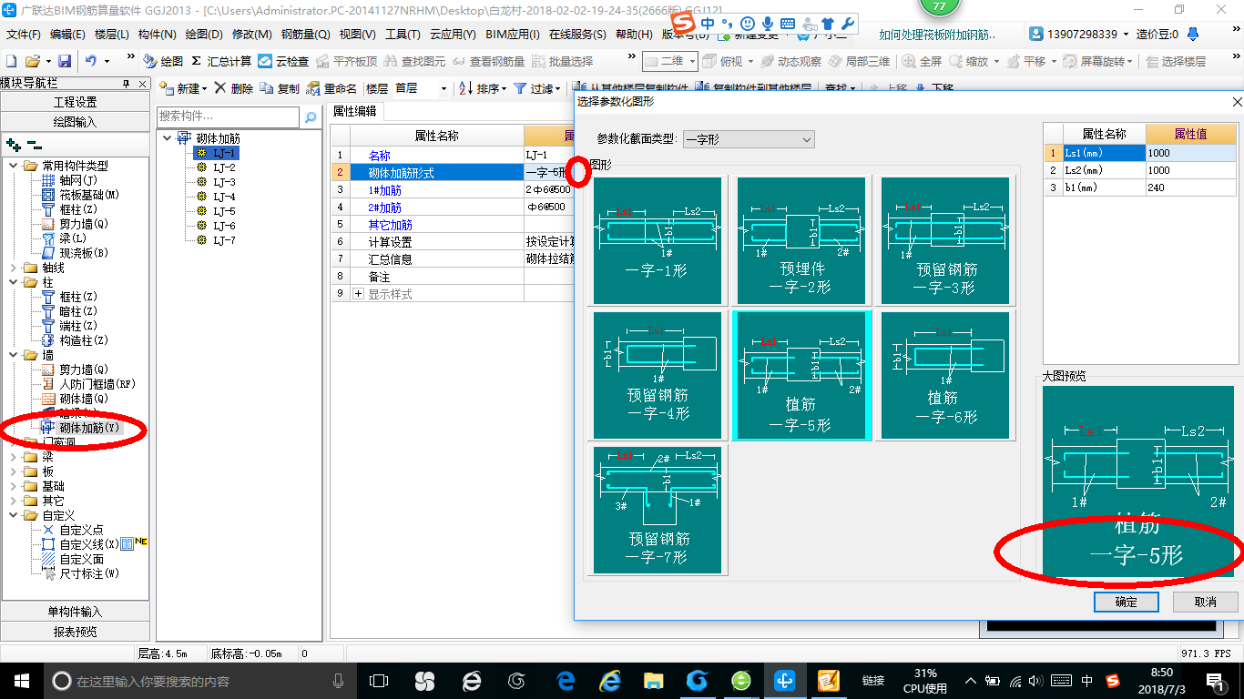This screenshot has height=699, width=1244.
Task: Select 预留钢筋 一字-7形 thumbnail
Action: (x=657, y=510)
